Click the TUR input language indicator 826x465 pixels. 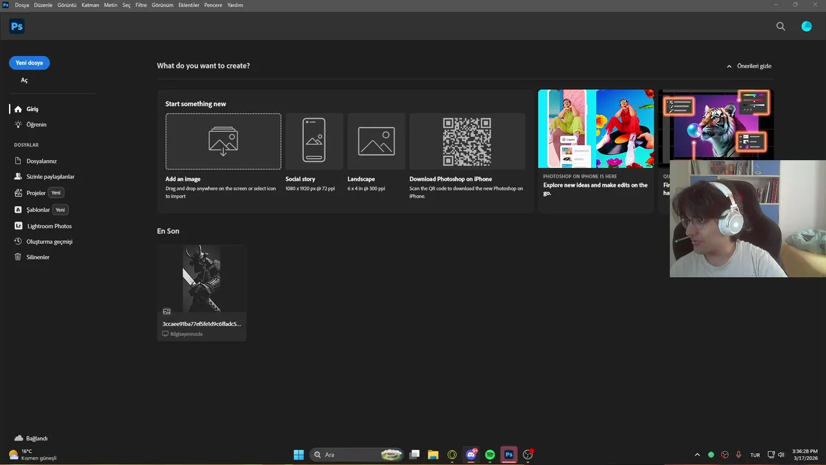755,455
